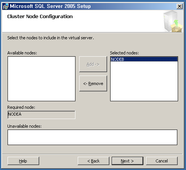
Task: Click the Remove button
Action: point(93,83)
